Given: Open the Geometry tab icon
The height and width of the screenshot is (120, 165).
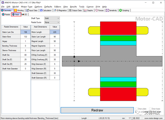Looking at the screenshot, I should (x=2, y=10).
